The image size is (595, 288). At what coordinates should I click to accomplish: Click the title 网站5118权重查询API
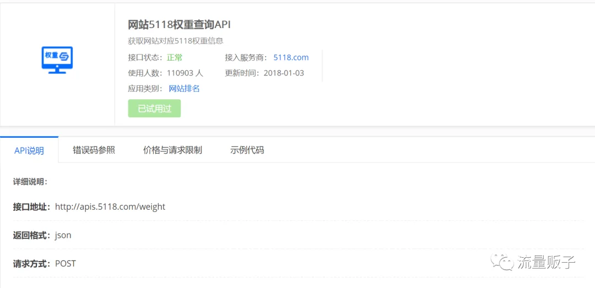[x=180, y=25]
